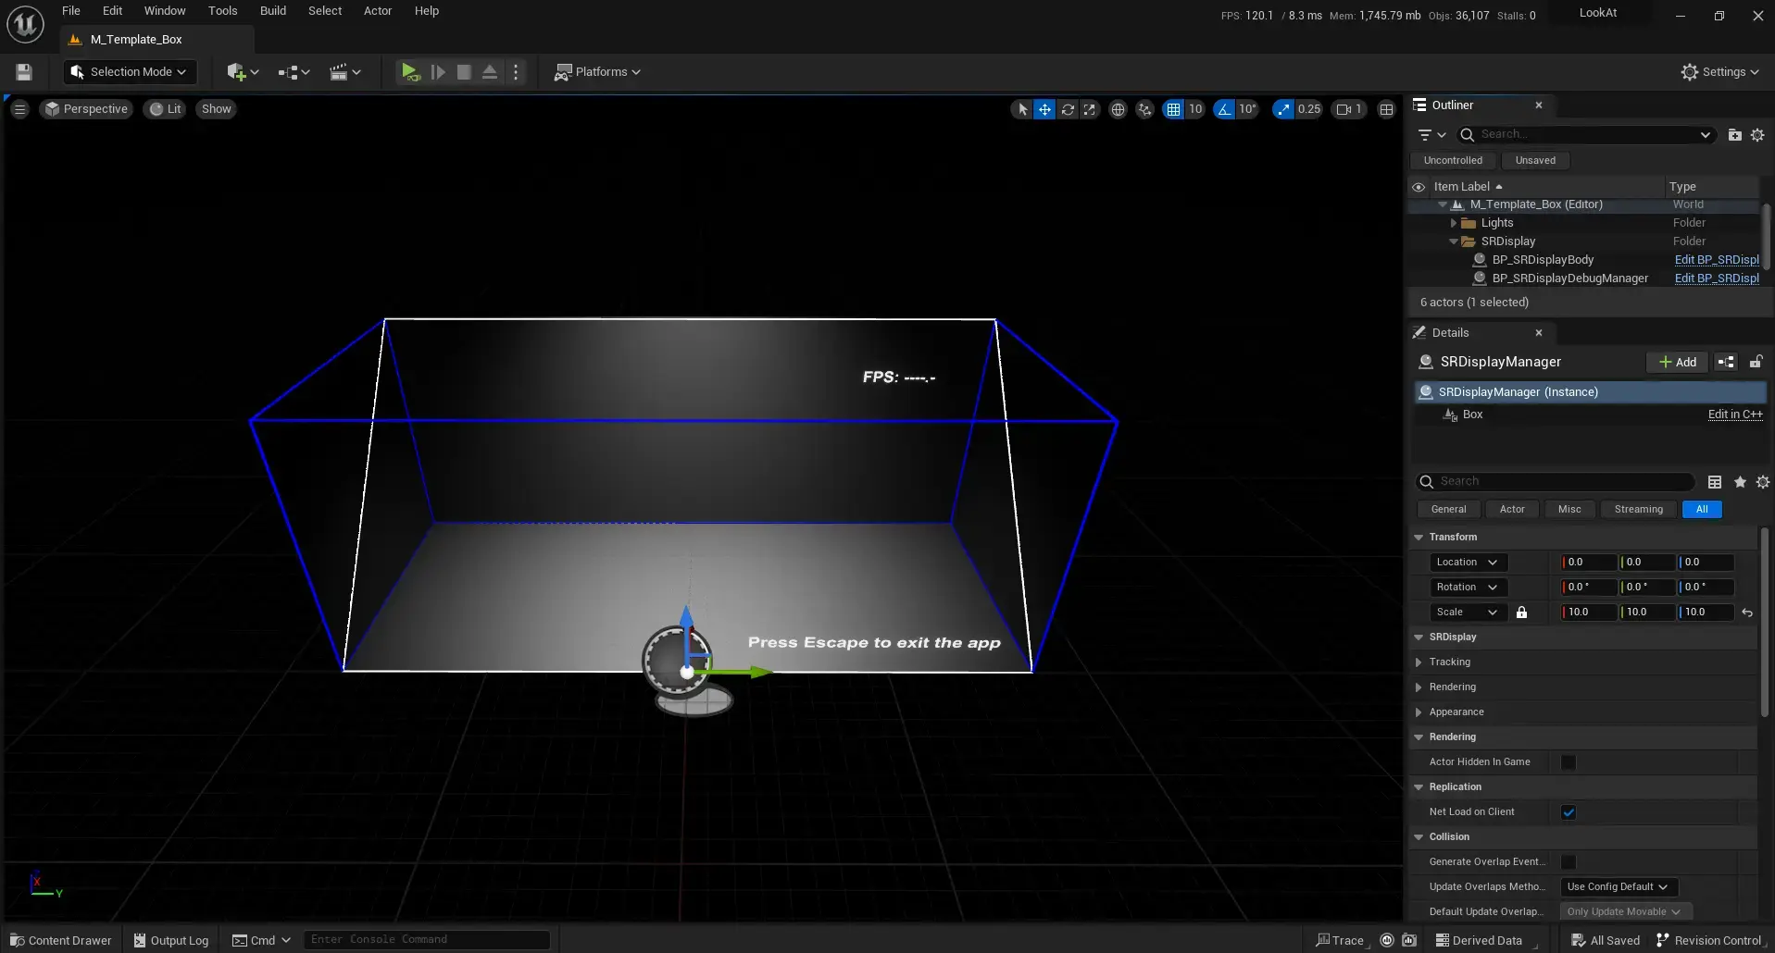Open the Selection Mode dropdown
Screen dimensions: 1775x953
pyautogui.click(x=129, y=72)
